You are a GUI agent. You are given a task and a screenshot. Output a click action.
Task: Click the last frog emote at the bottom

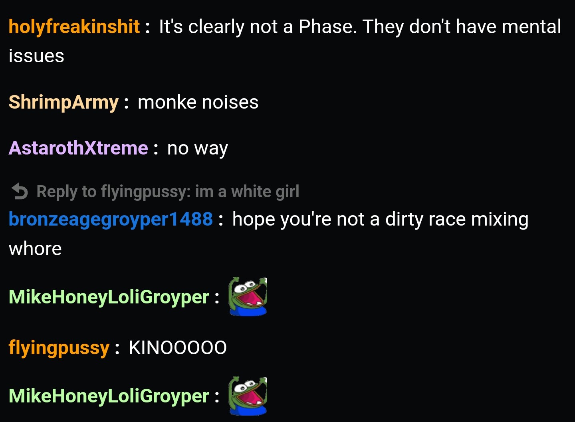pos(248,396)
